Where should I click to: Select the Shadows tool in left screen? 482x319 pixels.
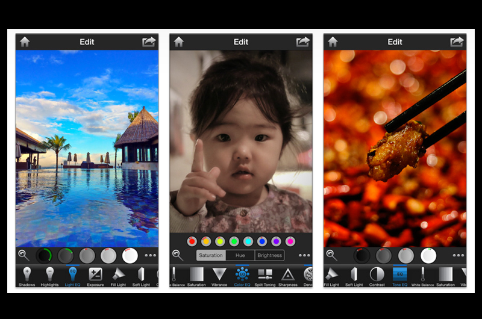pos(27,277)
